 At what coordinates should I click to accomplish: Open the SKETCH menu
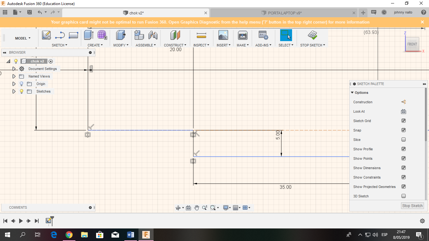click(59, 45)
